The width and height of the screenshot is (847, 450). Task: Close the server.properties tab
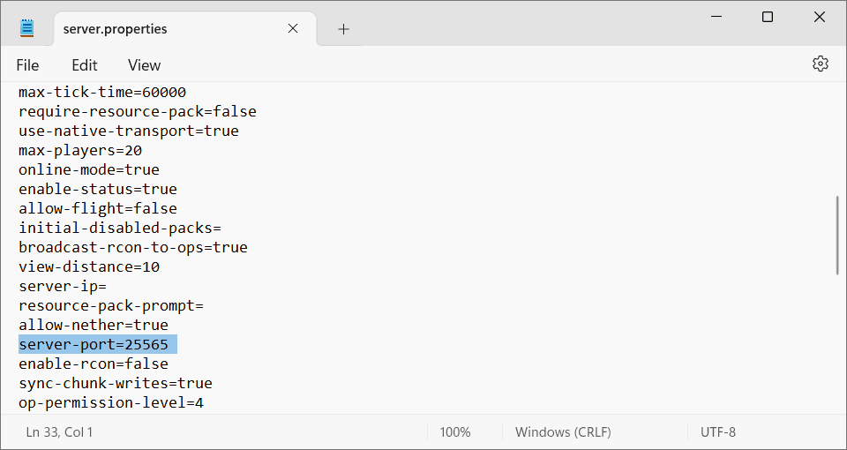click(294, 28)
